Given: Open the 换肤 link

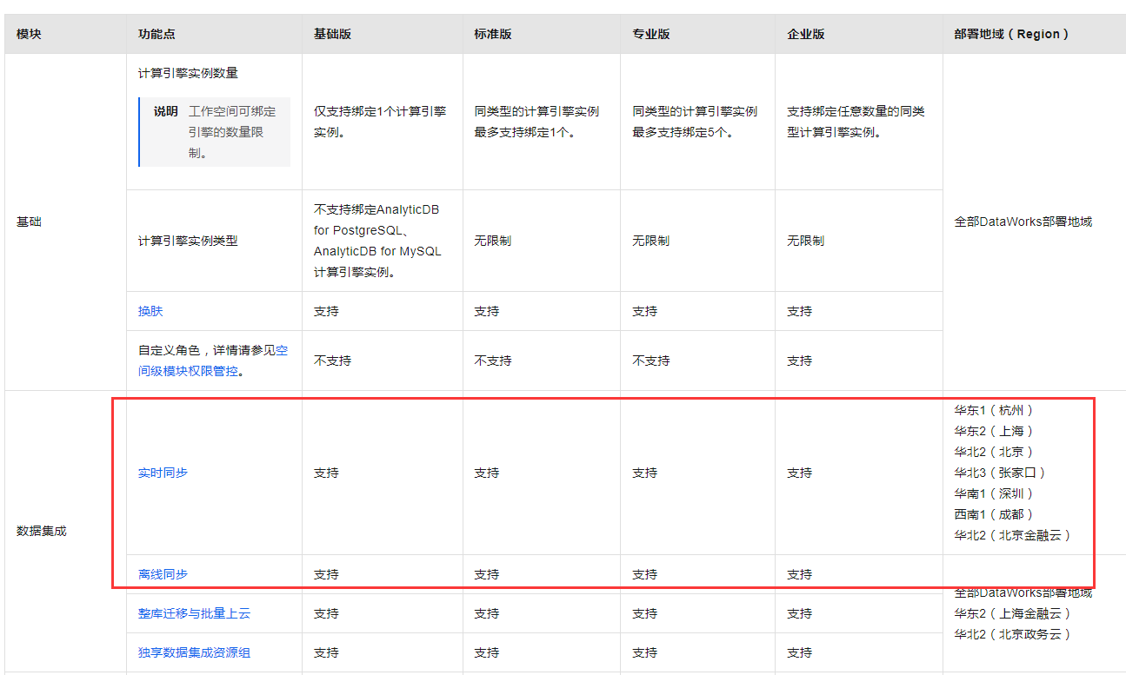Looking at the screenshot, I should pos(150,311).
